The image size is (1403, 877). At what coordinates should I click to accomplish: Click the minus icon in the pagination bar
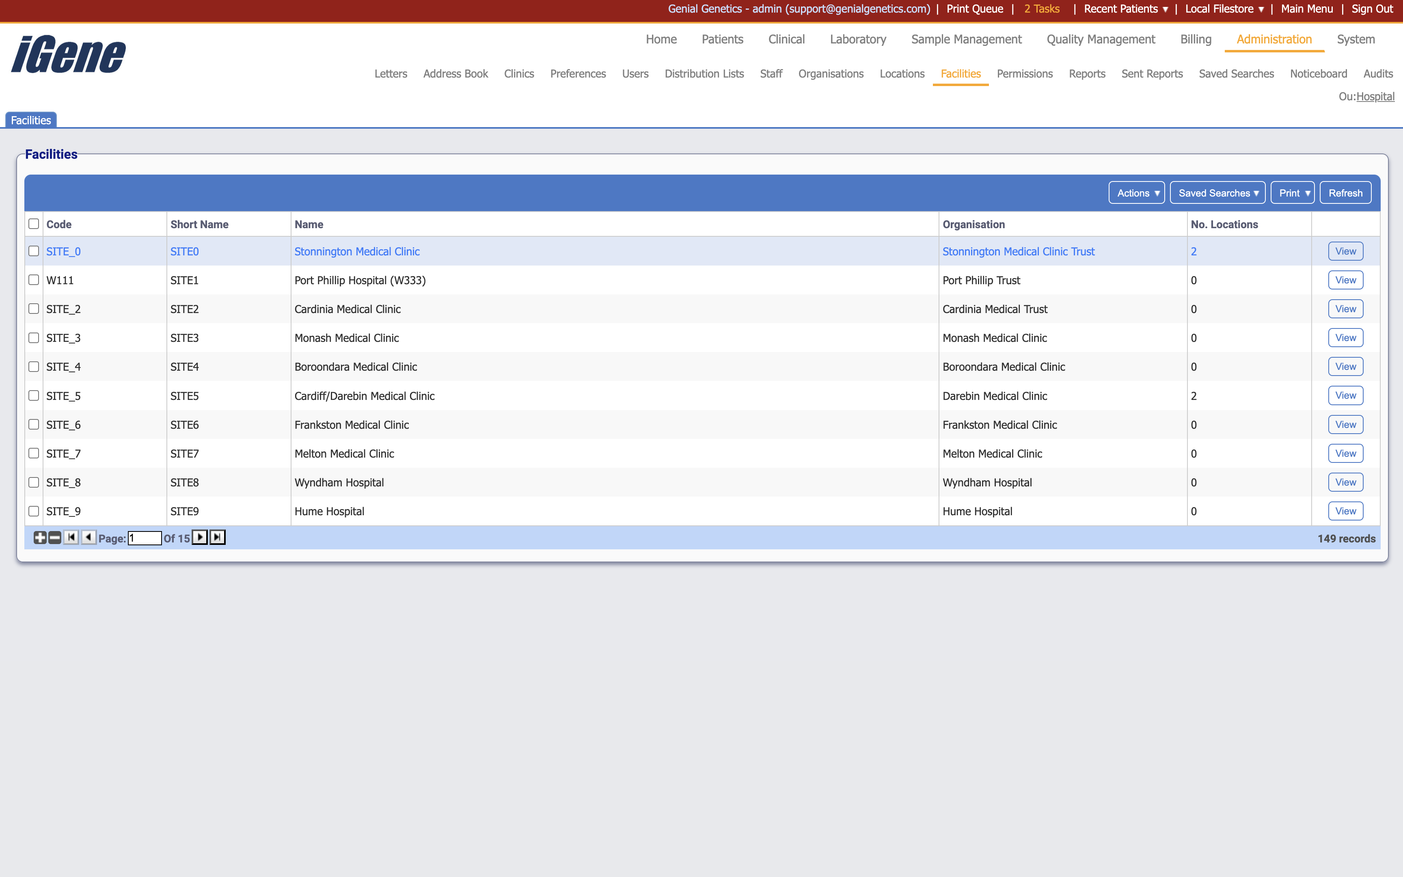[x=54, y=537]
